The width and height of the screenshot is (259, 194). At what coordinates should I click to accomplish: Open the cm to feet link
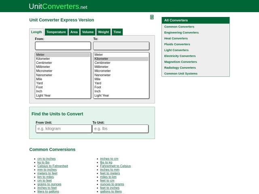[x=45, y=181]
